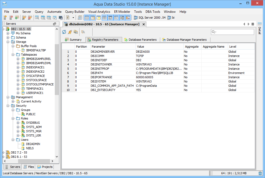Viewport: 265px width, 178px height.
Task: Open the DBA Tools menu
Action: point(153,11)
